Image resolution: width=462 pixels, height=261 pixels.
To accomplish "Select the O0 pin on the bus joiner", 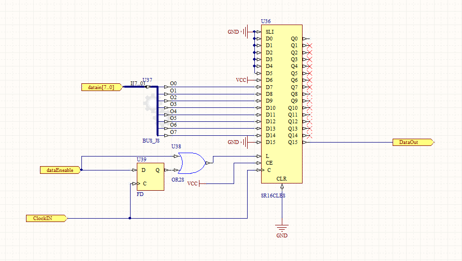I will coord(173,84).
